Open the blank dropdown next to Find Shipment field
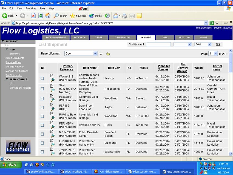Image resolution: width=233 pixels, height=175 pixels. pos(183,44)
